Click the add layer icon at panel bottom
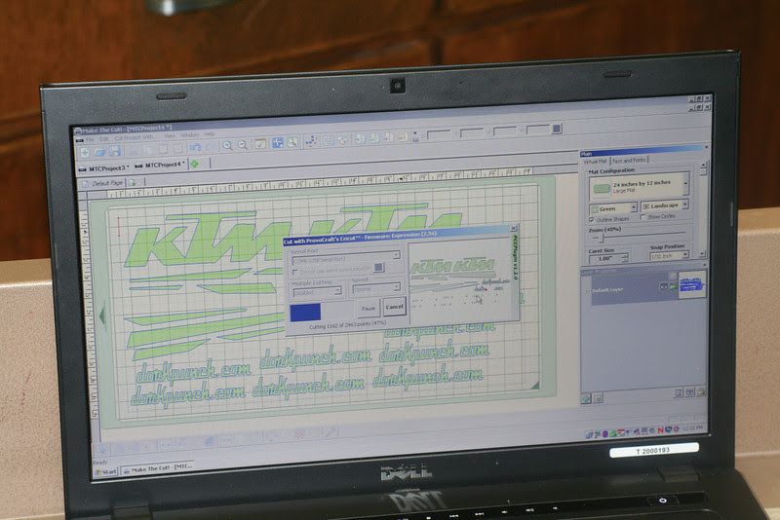This screenshot has width=780, height=520. (586, 398)
